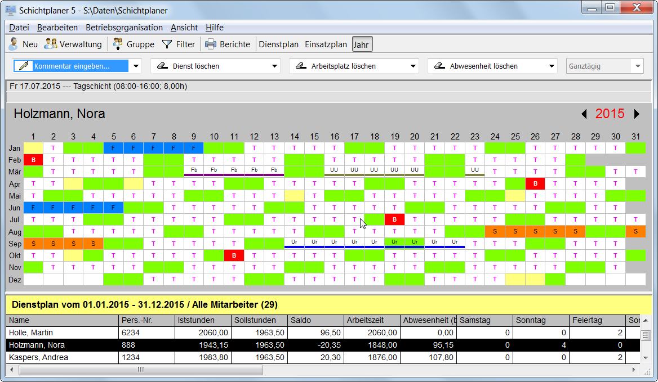Sort table by Feiertag column header
The image size is (658, 382).
(x=597, y=321)
